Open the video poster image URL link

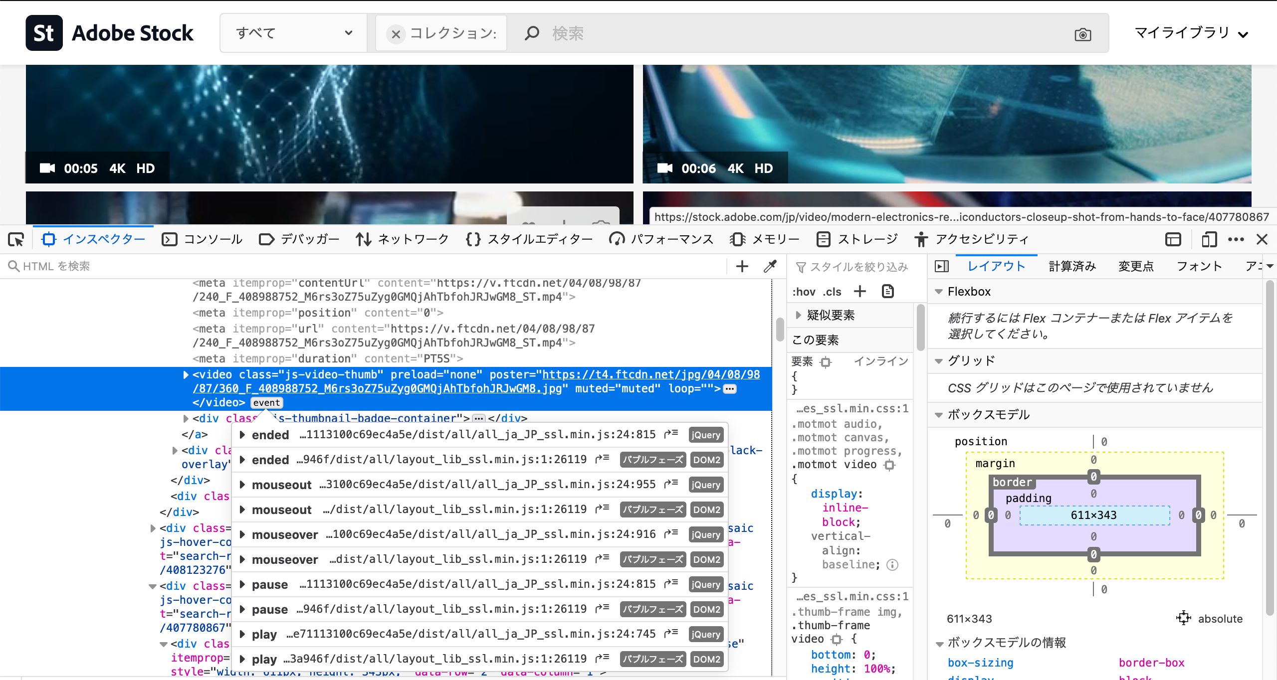(x=650, y=375)
